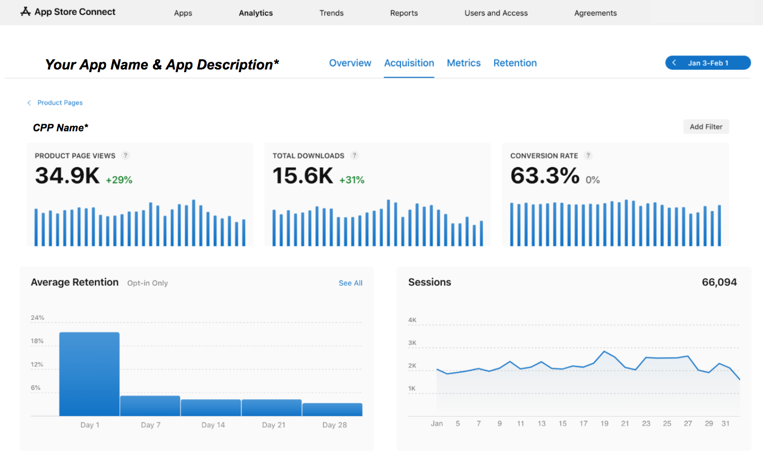Open the Product Page Views help tooltip

point(126,155)
